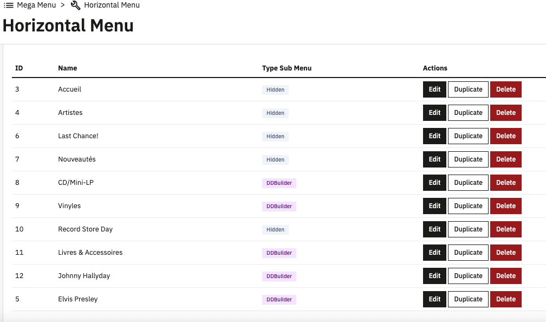The width and height of the screenshot is (546, 322).
Task: Click the Name column header
Action: point(68,68)
